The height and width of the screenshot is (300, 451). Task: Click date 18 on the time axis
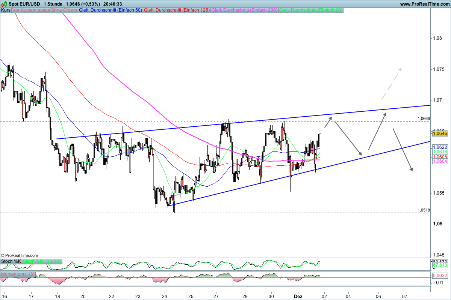coord(57,296)
